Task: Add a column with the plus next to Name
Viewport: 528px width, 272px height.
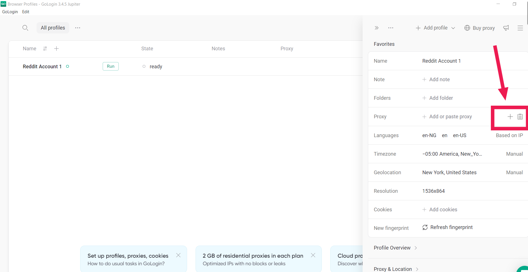Action: [57, 49]
